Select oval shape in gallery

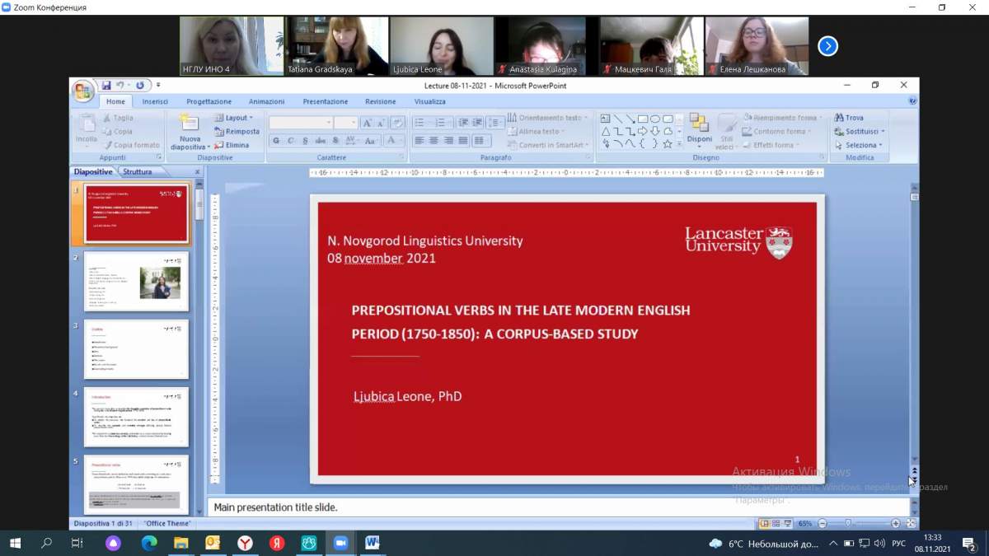point(655,119)
